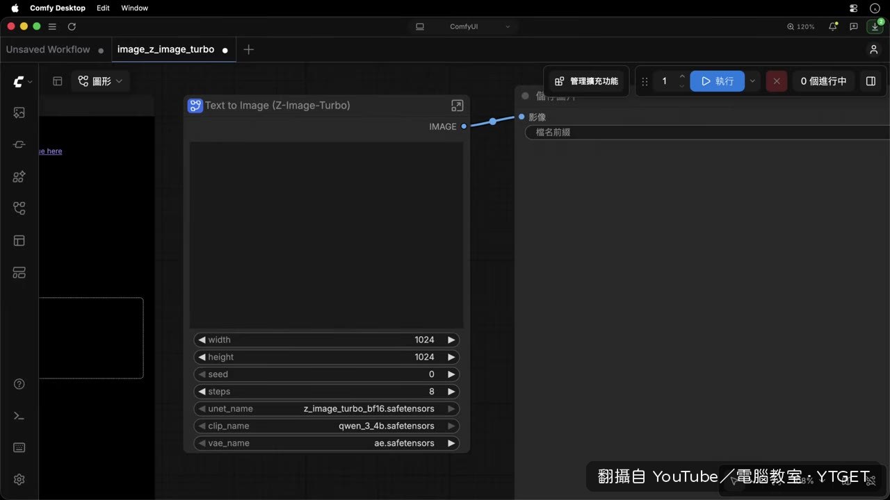Click the 檔名前綴 input field
Screen dimensions: 890x500
pos(707,132)
